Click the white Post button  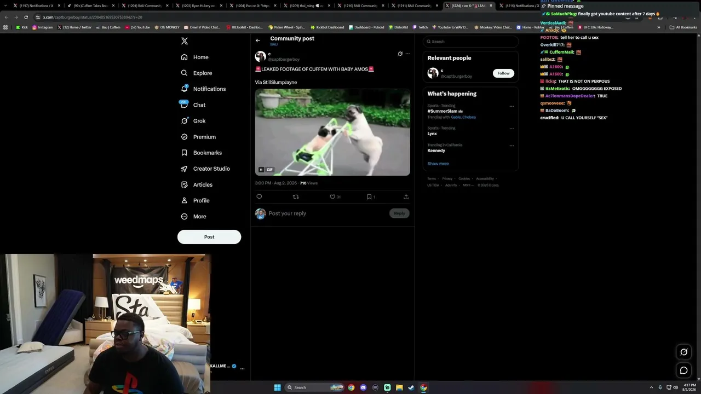click(209, 237)
